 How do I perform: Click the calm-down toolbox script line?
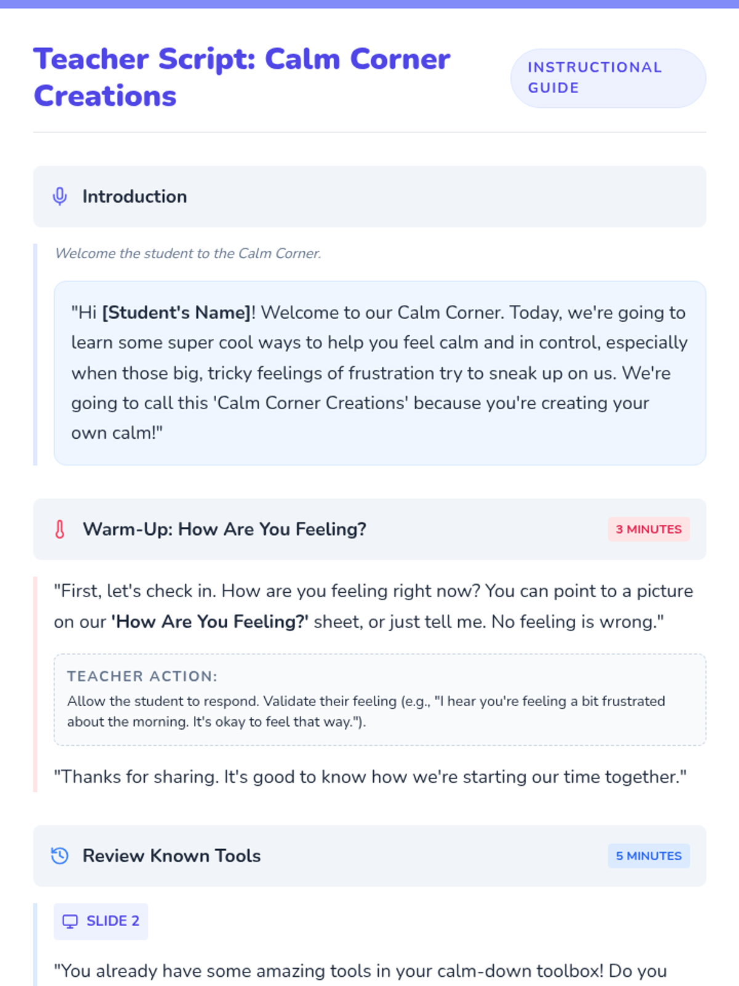tap(360, 971)
